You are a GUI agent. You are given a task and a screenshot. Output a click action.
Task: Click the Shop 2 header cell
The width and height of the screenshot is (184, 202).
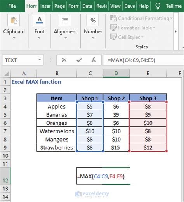pyautogui.click(x=116, y=98)
